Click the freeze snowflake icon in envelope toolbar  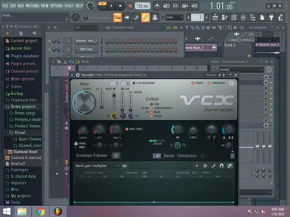pyautogui.click(x=205, y=166)
